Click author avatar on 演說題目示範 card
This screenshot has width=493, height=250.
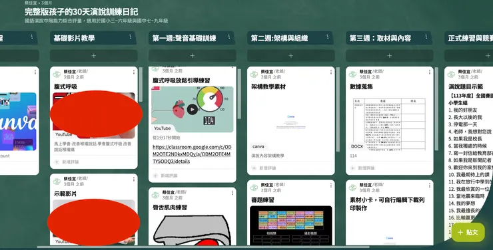point(451,74)
